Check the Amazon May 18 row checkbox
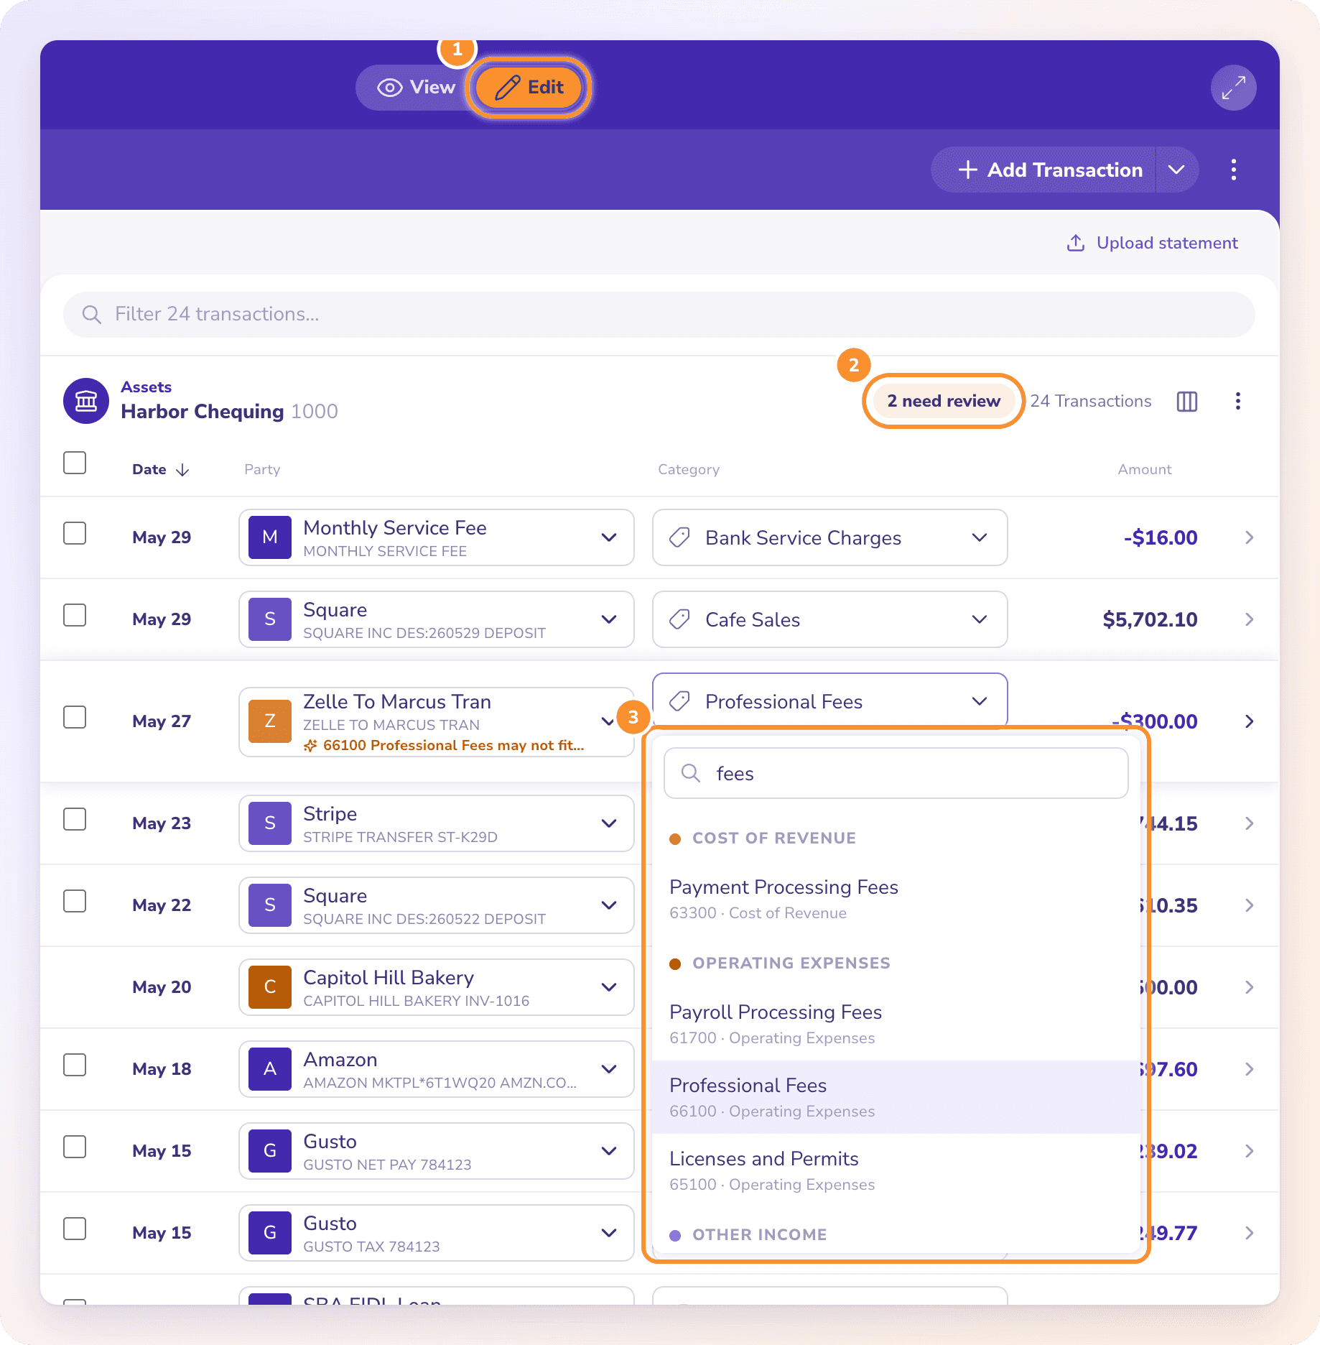The width and height of the screenshot is (1320, 1345). click(75, 1065)
